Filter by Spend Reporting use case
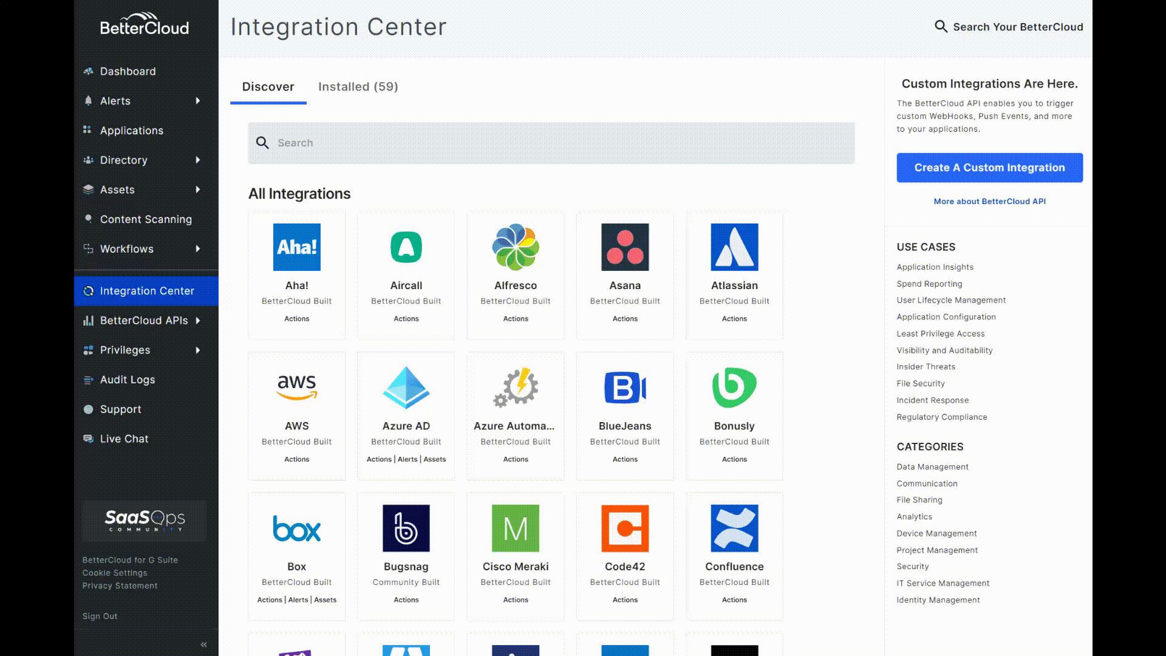Viewport: 1166px width, 656px height. click(x=930, y=284)
